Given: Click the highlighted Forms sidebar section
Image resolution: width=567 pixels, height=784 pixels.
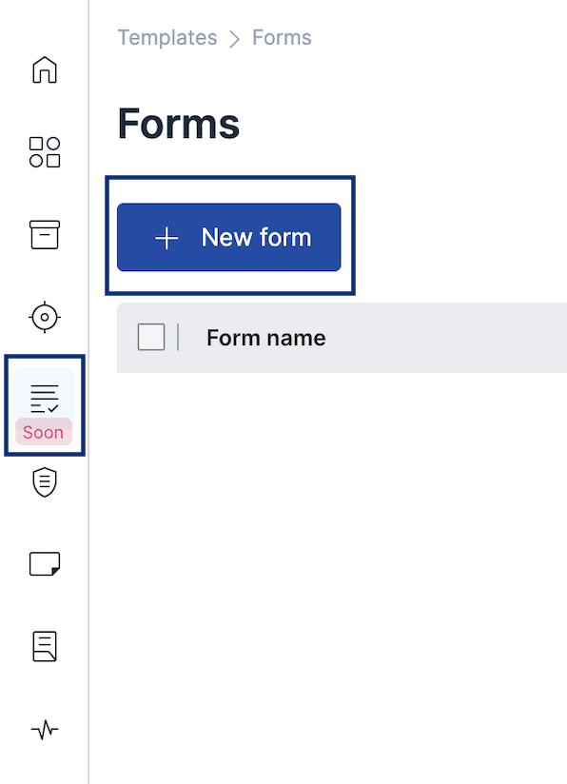Looking at the screenshot, I should [43, 406].
